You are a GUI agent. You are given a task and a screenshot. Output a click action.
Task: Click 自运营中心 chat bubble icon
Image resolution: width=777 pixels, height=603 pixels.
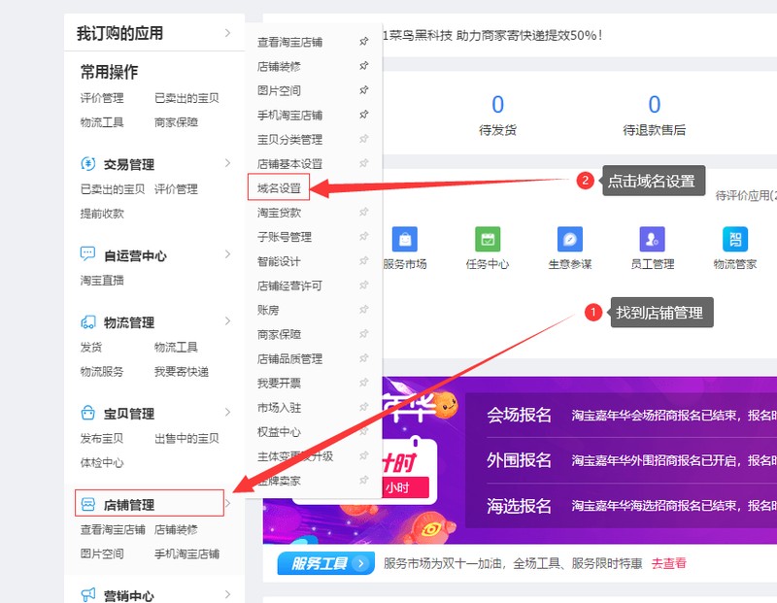tap(87, 254)
